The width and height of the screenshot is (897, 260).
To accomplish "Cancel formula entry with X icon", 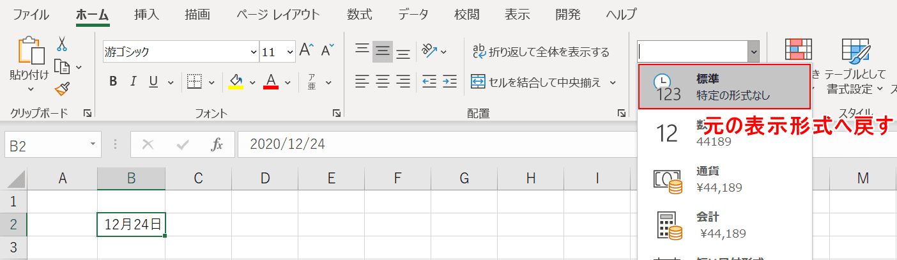I will point(148,145).
